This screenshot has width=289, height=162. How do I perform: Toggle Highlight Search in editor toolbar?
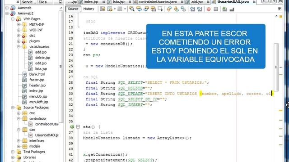[x=153, y=9]
